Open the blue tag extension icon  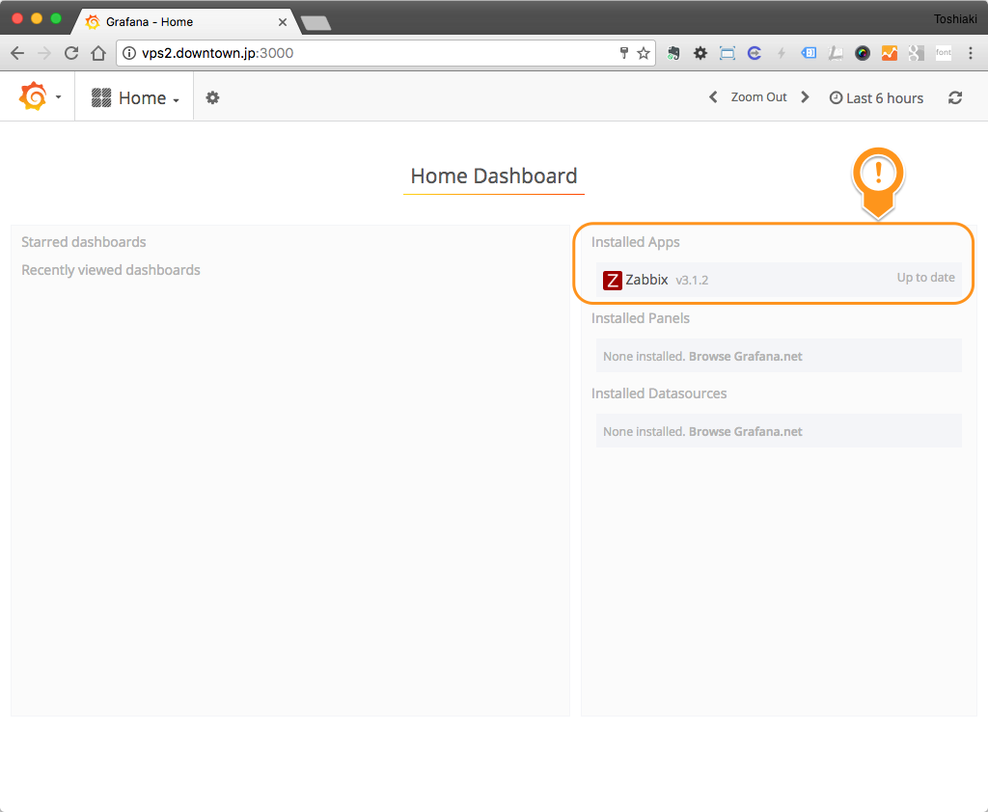pos(809,53)
